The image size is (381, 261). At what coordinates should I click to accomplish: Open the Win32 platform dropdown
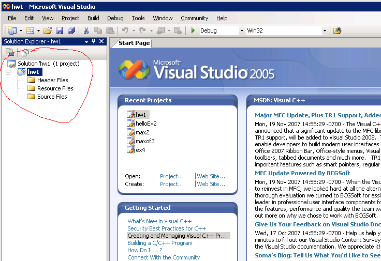325,31
